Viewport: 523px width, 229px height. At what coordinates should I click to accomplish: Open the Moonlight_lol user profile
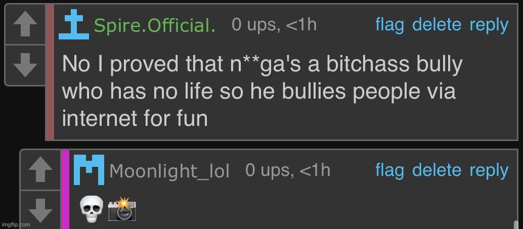[x=169, y=171]
